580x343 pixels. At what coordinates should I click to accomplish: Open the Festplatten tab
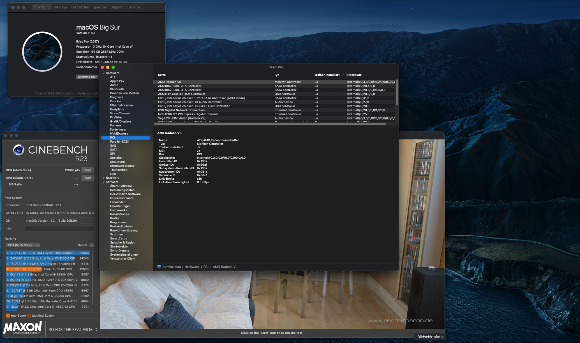[80, 7]
